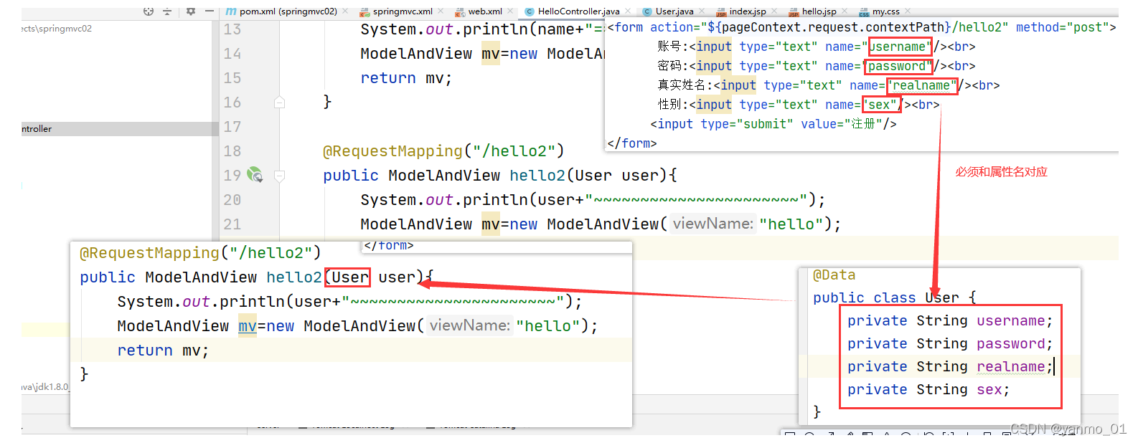Go to index.jsp tab
1138x443 pixels.
pos(748,11)
